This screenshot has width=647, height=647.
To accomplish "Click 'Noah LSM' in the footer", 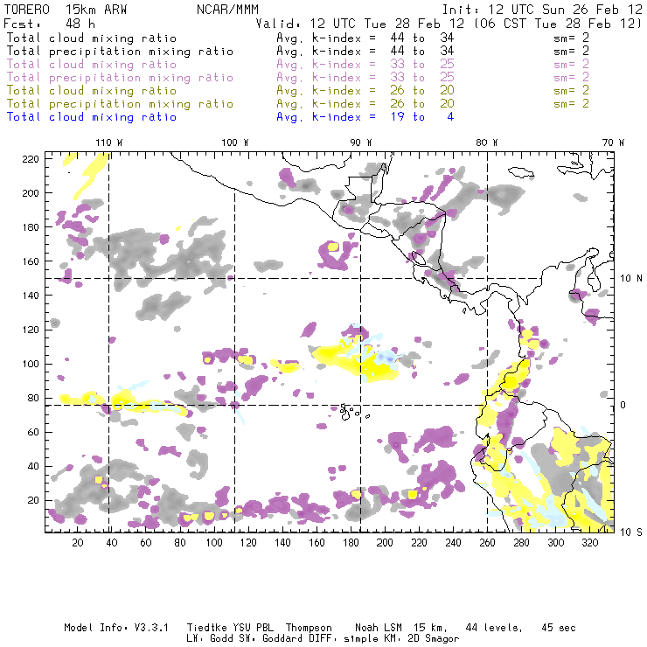I will [x=379, y=628].
